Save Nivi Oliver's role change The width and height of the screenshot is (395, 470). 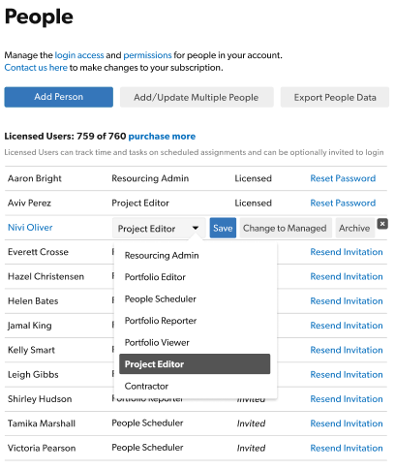tap(223, 228)
